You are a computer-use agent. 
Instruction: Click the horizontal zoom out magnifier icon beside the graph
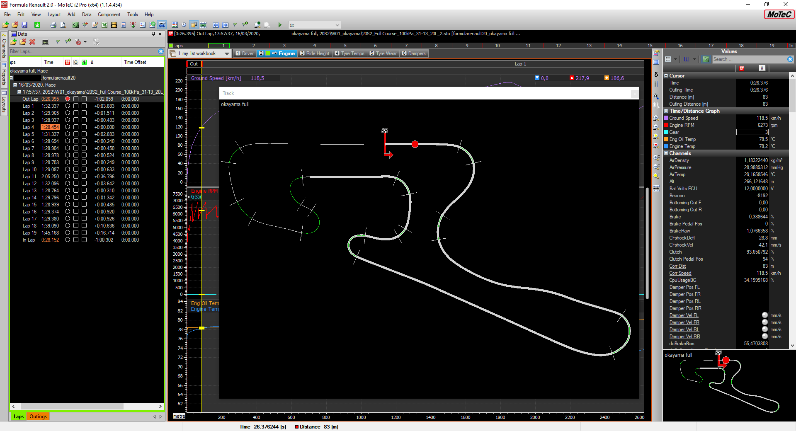click(656, 127)
